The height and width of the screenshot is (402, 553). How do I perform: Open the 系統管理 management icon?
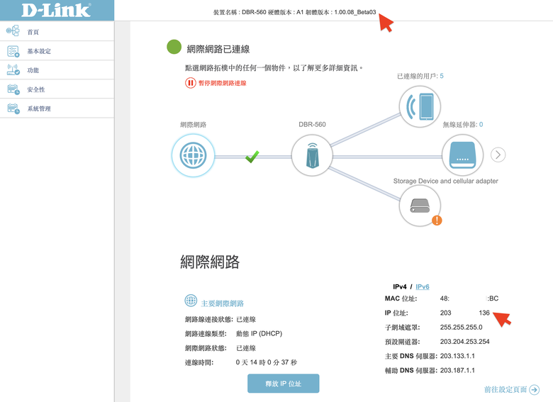(x=13, y=108)
